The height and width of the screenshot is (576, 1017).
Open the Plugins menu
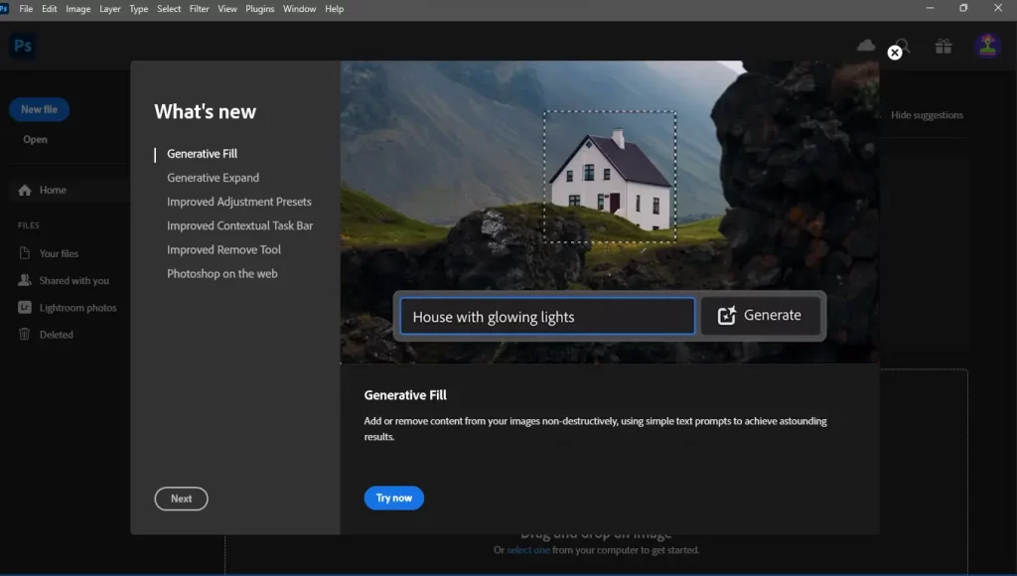pos(260,9)
